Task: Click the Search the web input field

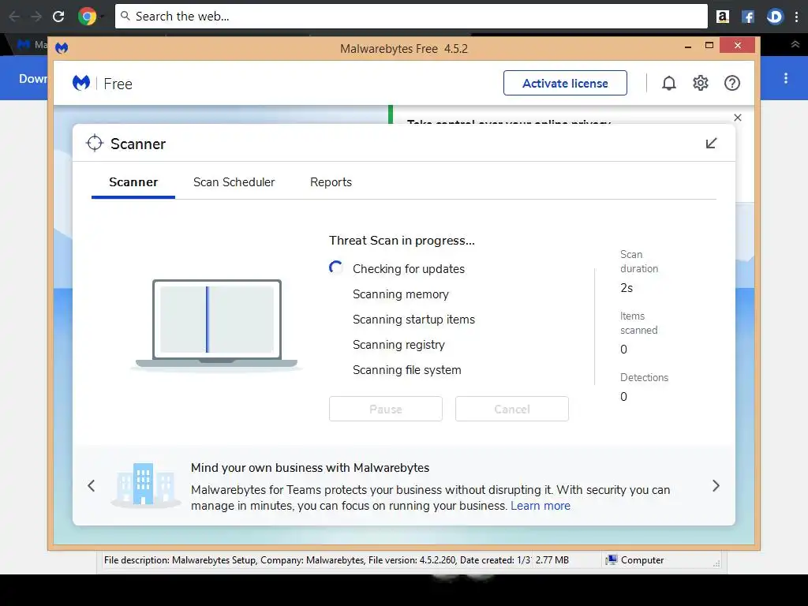Action: click(411, 17)
